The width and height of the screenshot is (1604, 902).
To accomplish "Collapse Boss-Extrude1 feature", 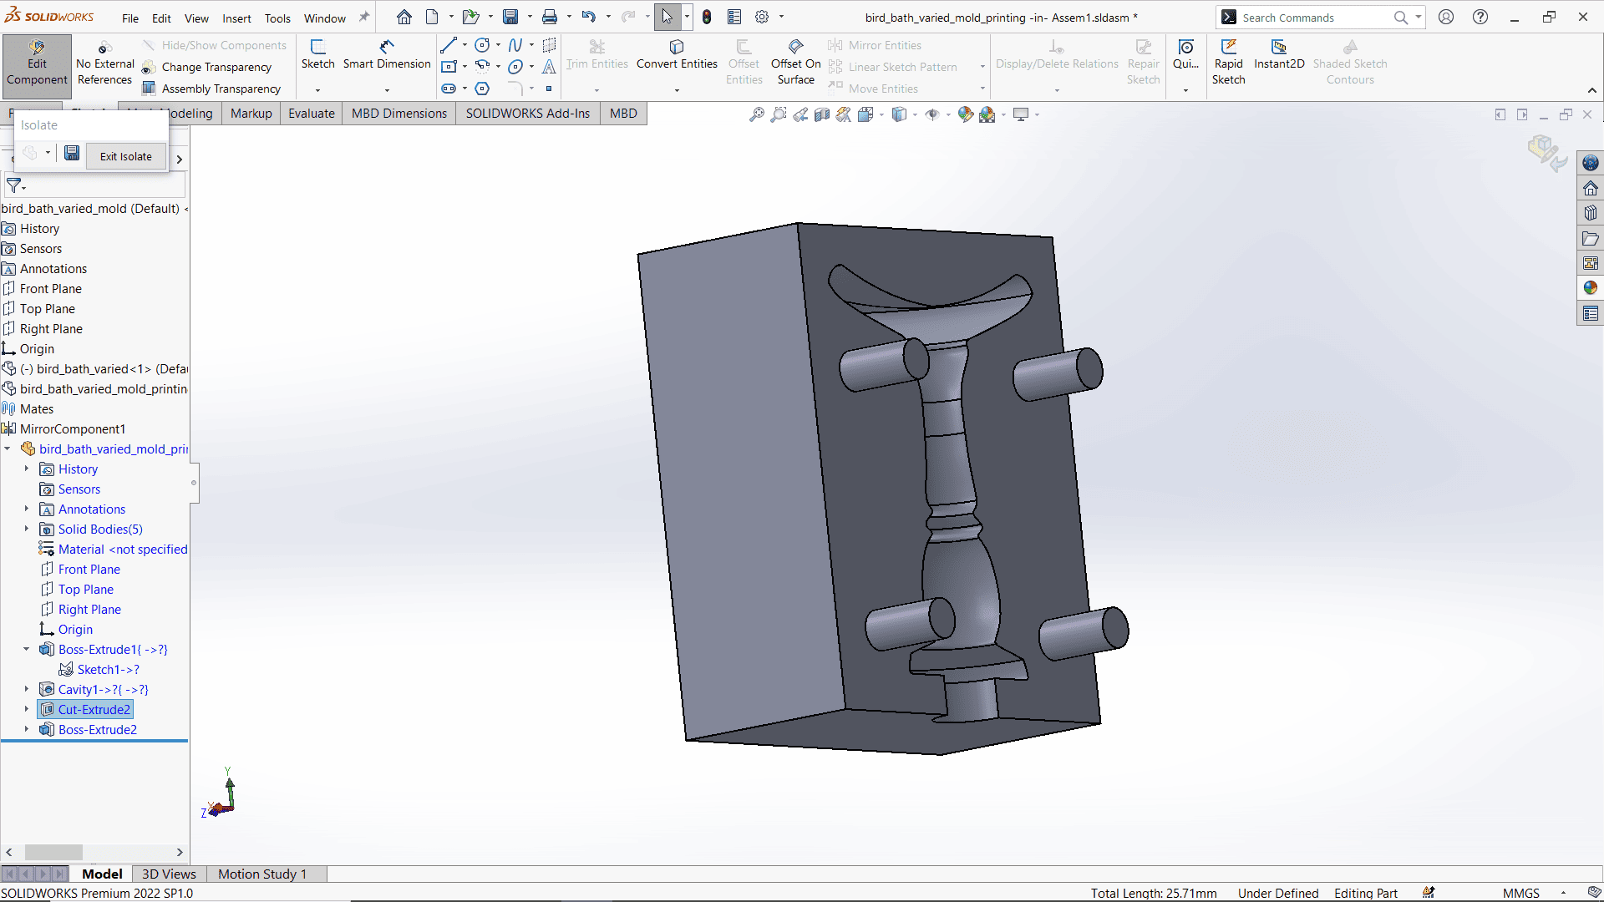I will tap(27, 650).
